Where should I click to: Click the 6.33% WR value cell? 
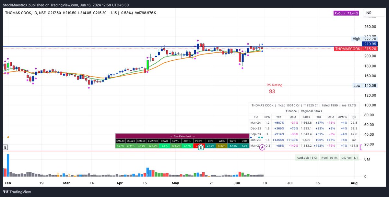coord(221,146)
